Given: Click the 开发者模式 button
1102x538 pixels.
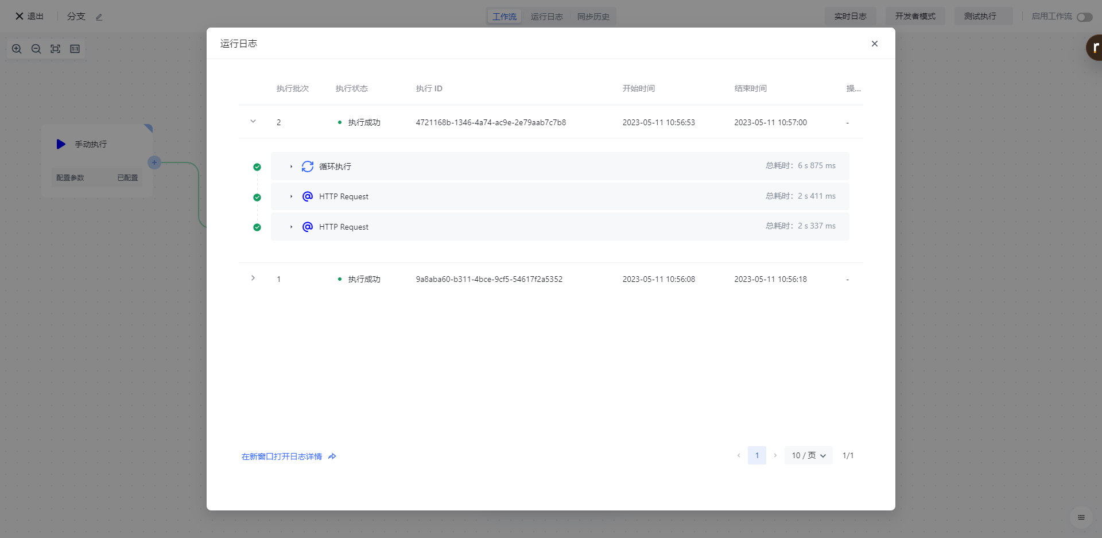Looking at the screenshot, I should point(915,16).
